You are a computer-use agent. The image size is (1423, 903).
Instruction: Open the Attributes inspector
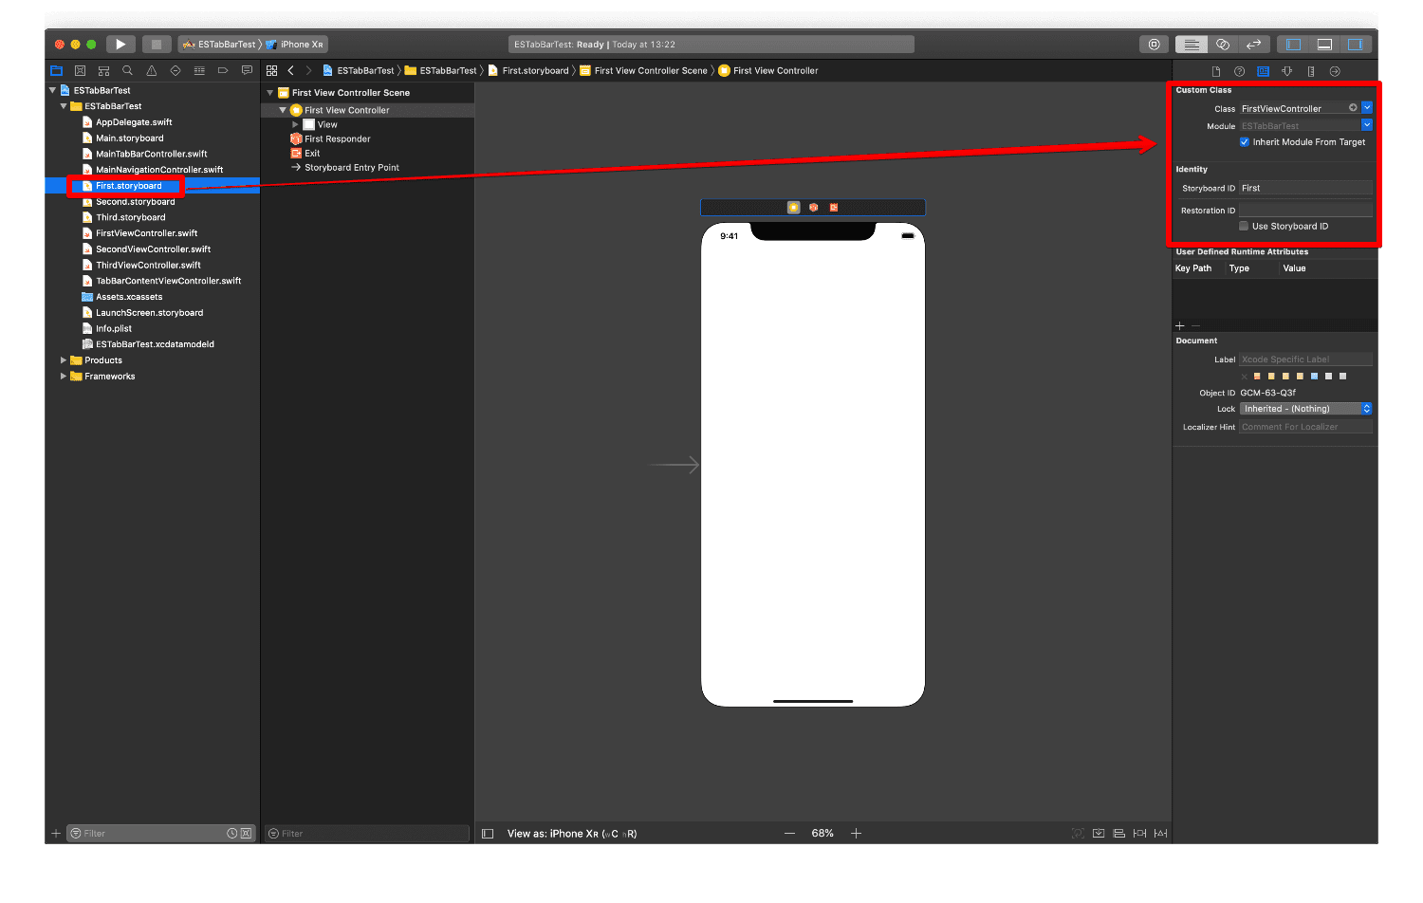click(1287, 71)
